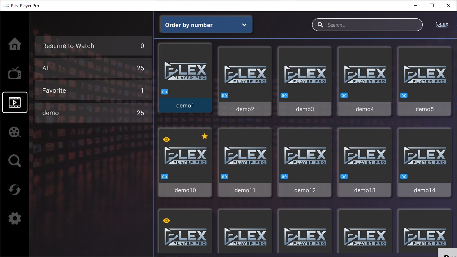Open the demo12 poster thumbnail
Viewport: 457px width, 257px height.
(x=305, y=156)
